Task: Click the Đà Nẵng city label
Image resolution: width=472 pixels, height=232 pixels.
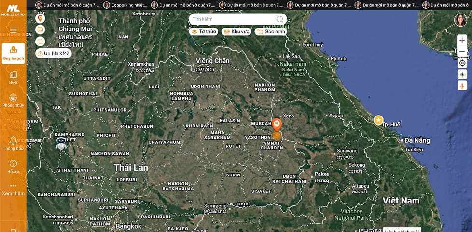Action: 417,140
